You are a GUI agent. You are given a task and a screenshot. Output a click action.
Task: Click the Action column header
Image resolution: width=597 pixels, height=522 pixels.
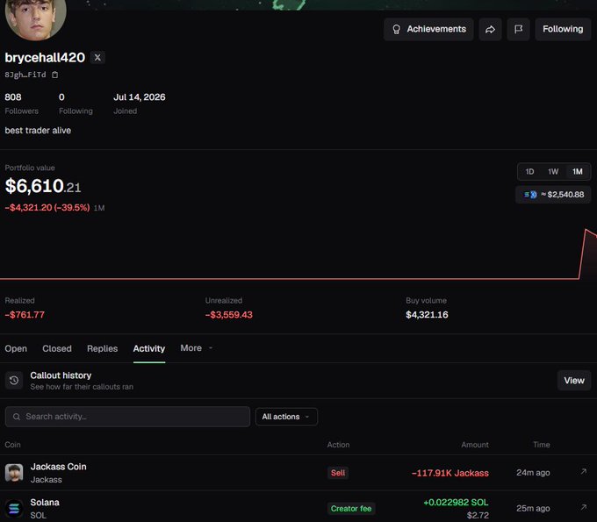(x=338, y=445)
